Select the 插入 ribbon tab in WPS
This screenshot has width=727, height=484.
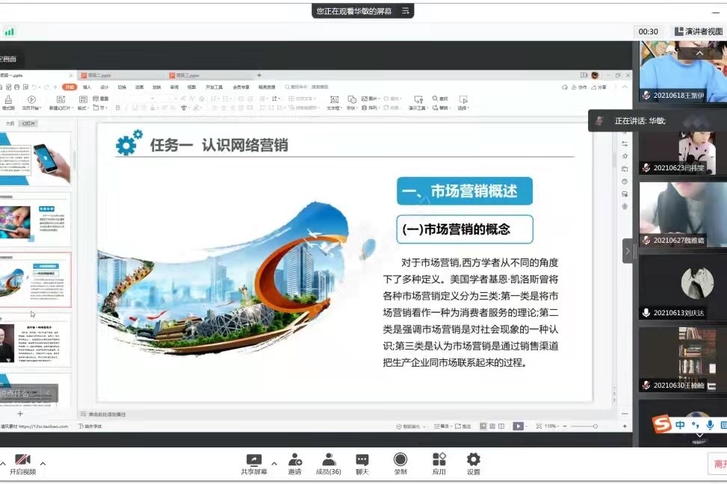click(x=87, y=87)
